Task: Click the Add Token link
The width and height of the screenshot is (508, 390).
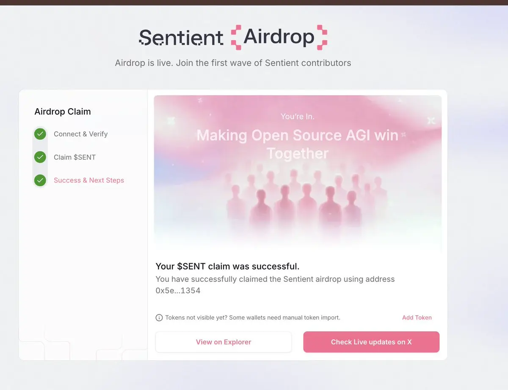Action: click(417, 318)
